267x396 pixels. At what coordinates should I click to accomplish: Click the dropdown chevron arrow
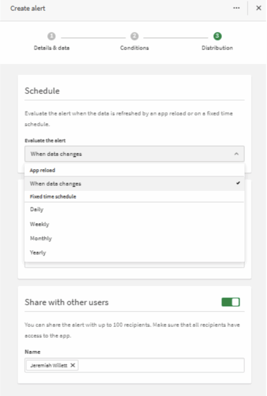[236, 154]
